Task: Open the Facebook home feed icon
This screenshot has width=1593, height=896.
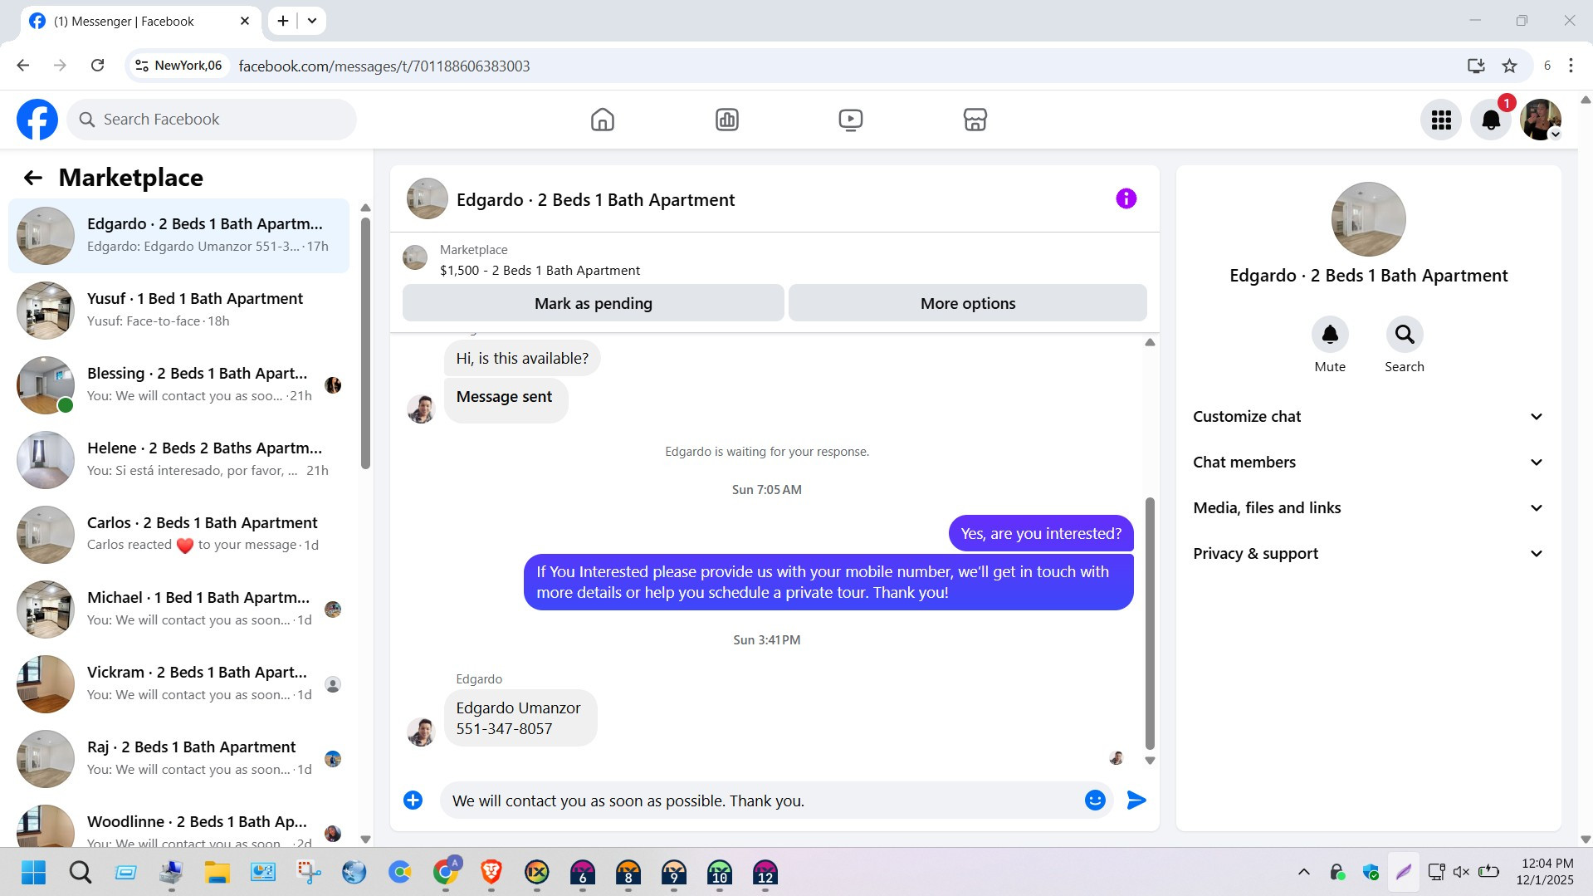Action: click(x=603, y=120)
